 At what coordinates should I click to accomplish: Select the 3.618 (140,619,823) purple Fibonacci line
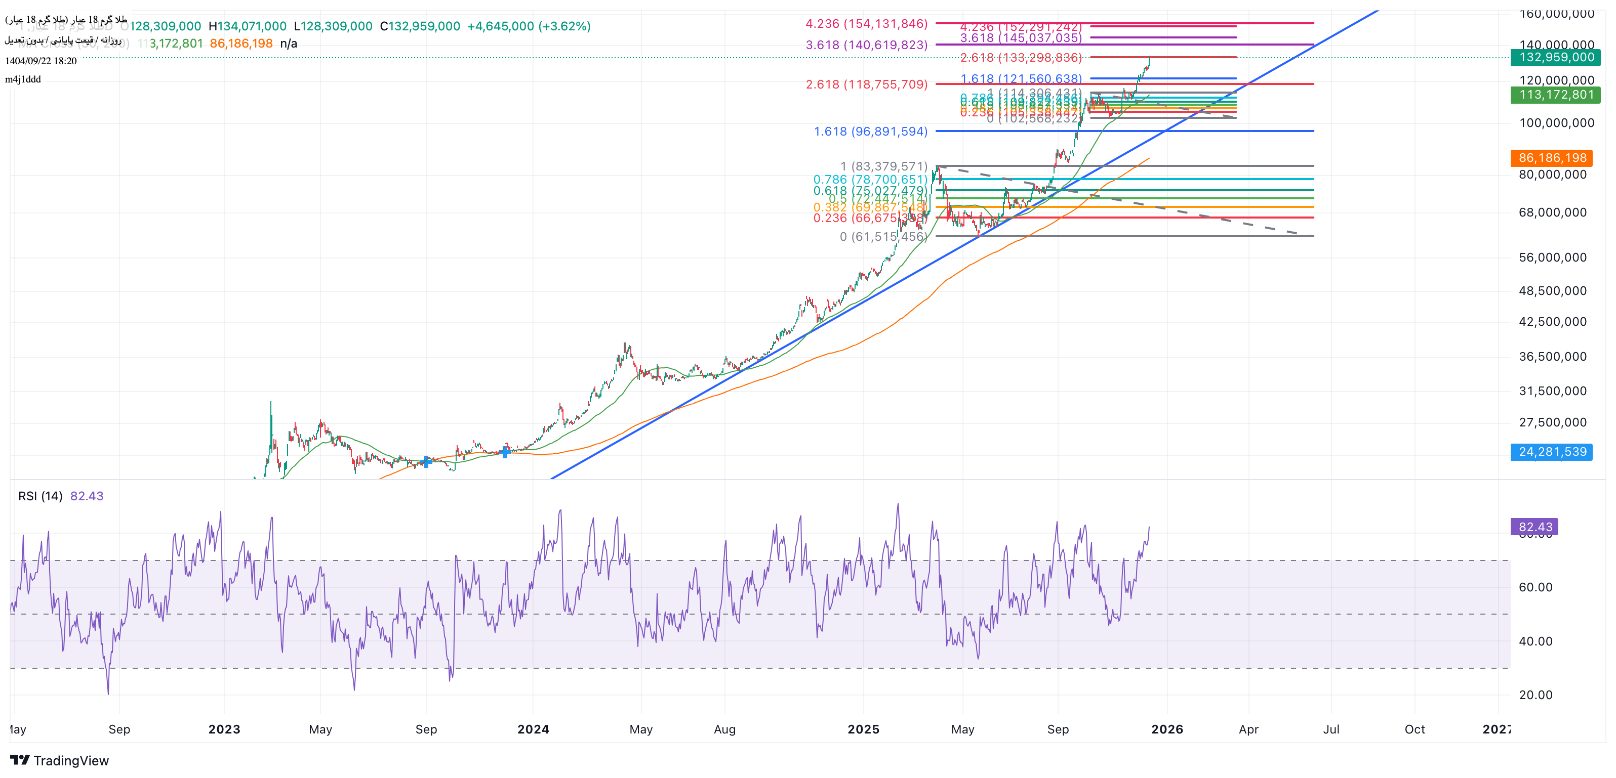click(1129, 45)
